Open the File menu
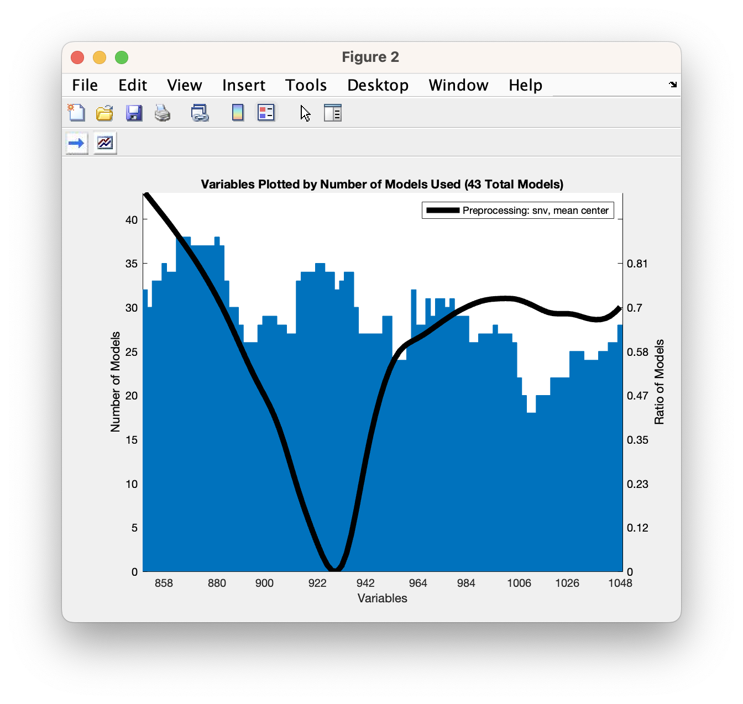This screenshot has height=704, width=743. coord(85,85)
